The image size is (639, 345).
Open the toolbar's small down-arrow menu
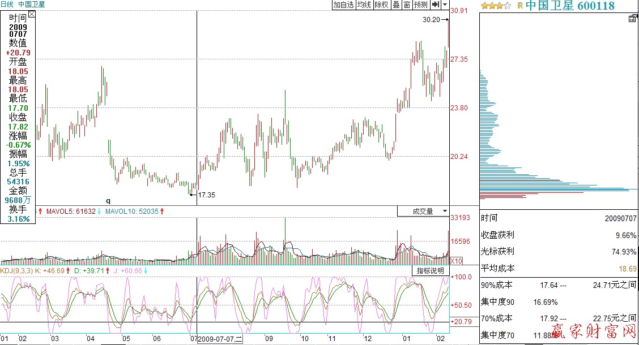tap(445, 5)
